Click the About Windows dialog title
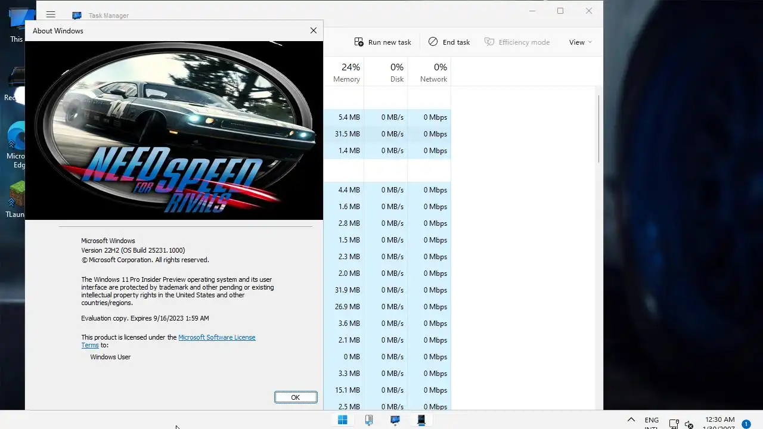Image resolution: width=763 pixels, height=429 pixels. [x=58, y=31]
